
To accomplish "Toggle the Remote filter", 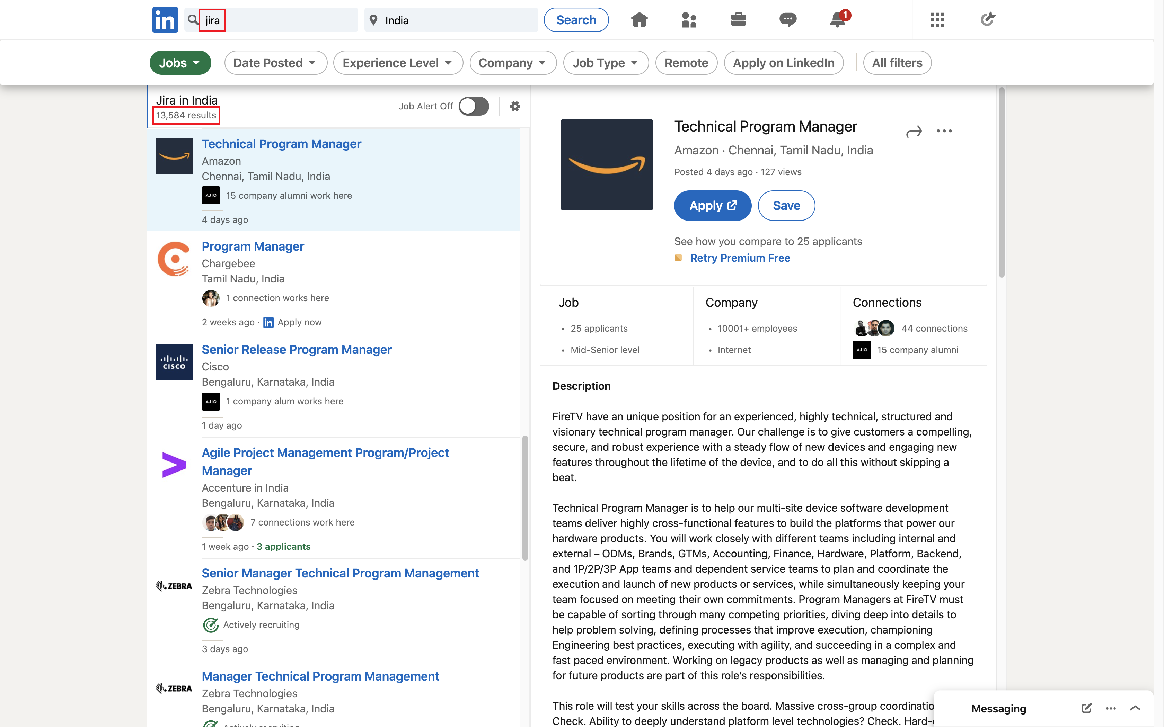I will pyautogui.click(x=686, y=63).
